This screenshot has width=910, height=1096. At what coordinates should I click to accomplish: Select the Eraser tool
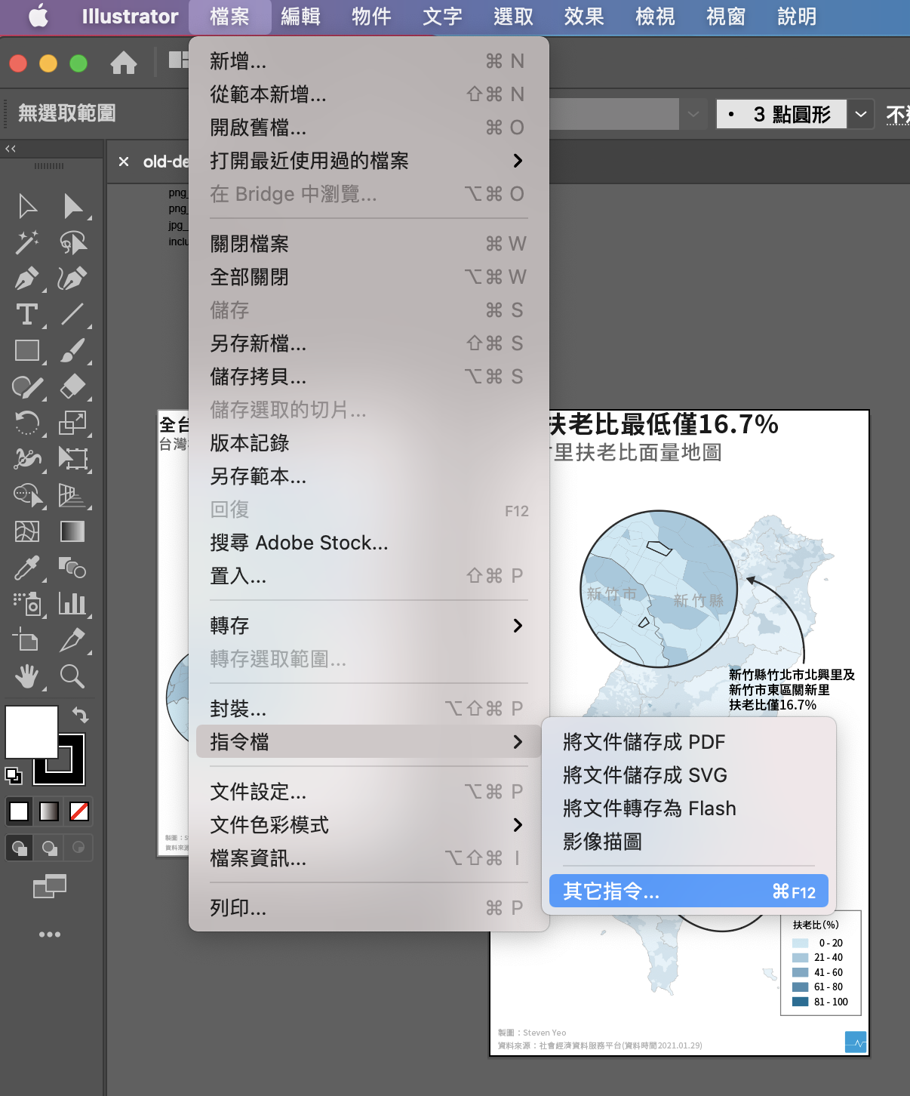tap(74, 387)
